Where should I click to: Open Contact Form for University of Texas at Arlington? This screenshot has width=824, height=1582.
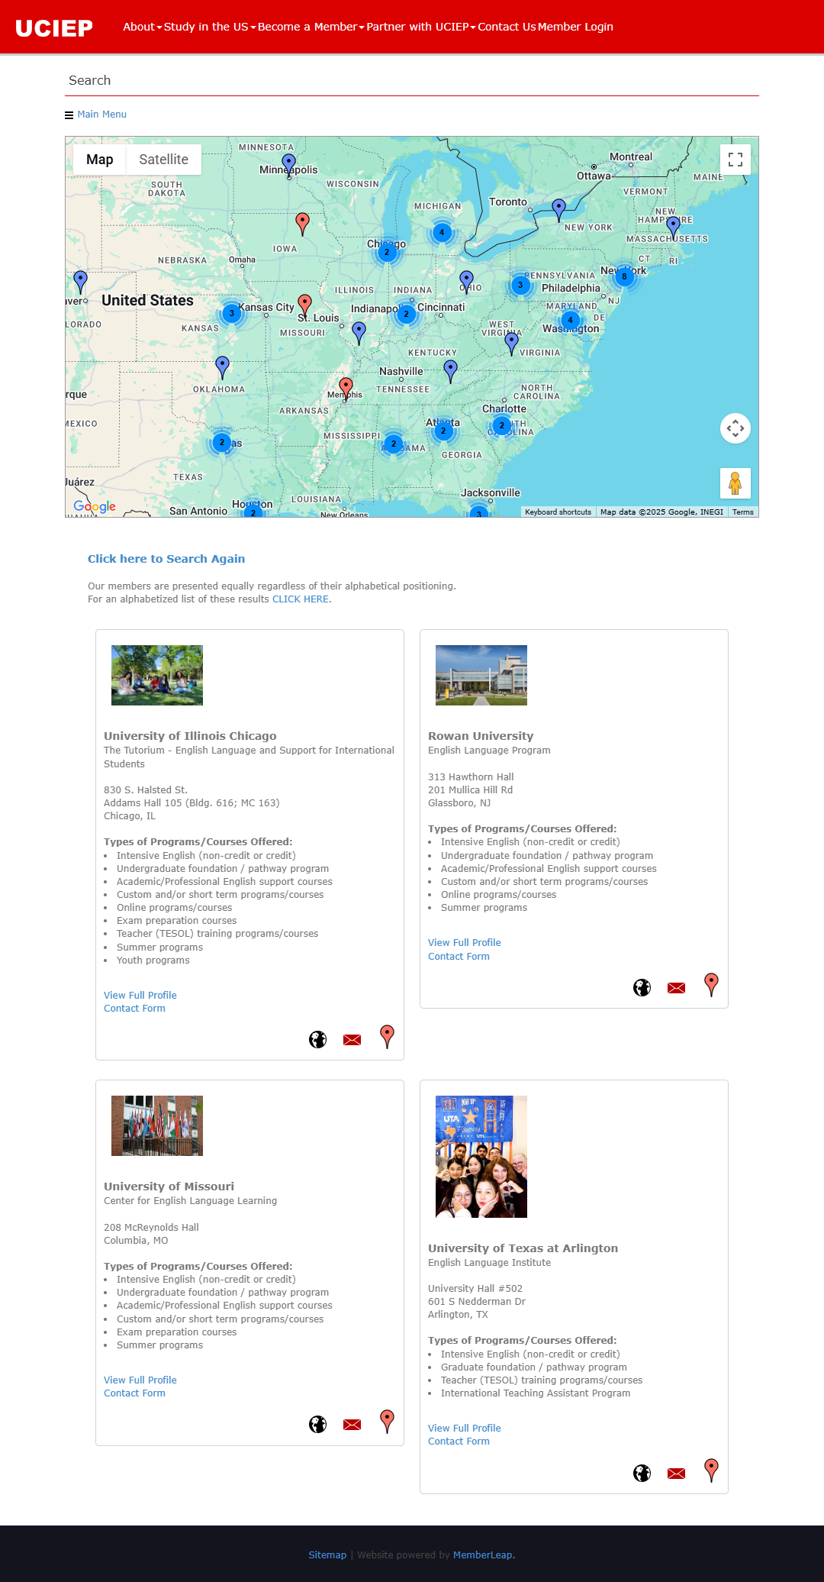(x=459, y=1442)
